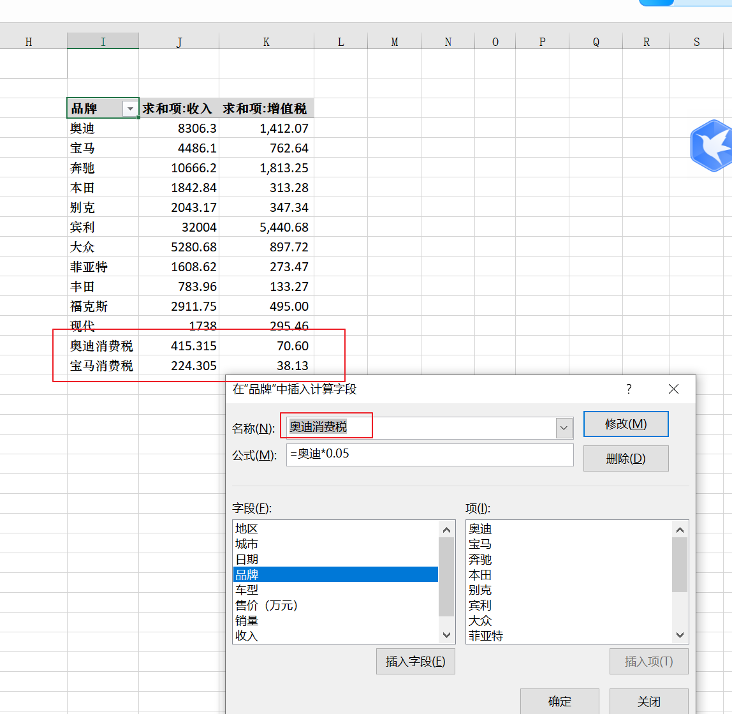Click the 宾利 row label cell
732x714 pixels.
103,227
